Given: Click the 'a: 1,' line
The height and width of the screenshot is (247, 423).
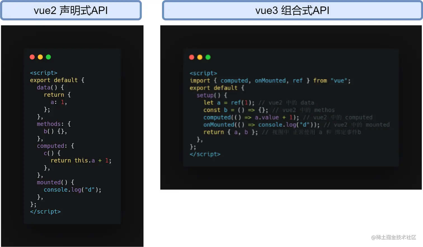Looking at the screenshot, I should tap(59, 102).
